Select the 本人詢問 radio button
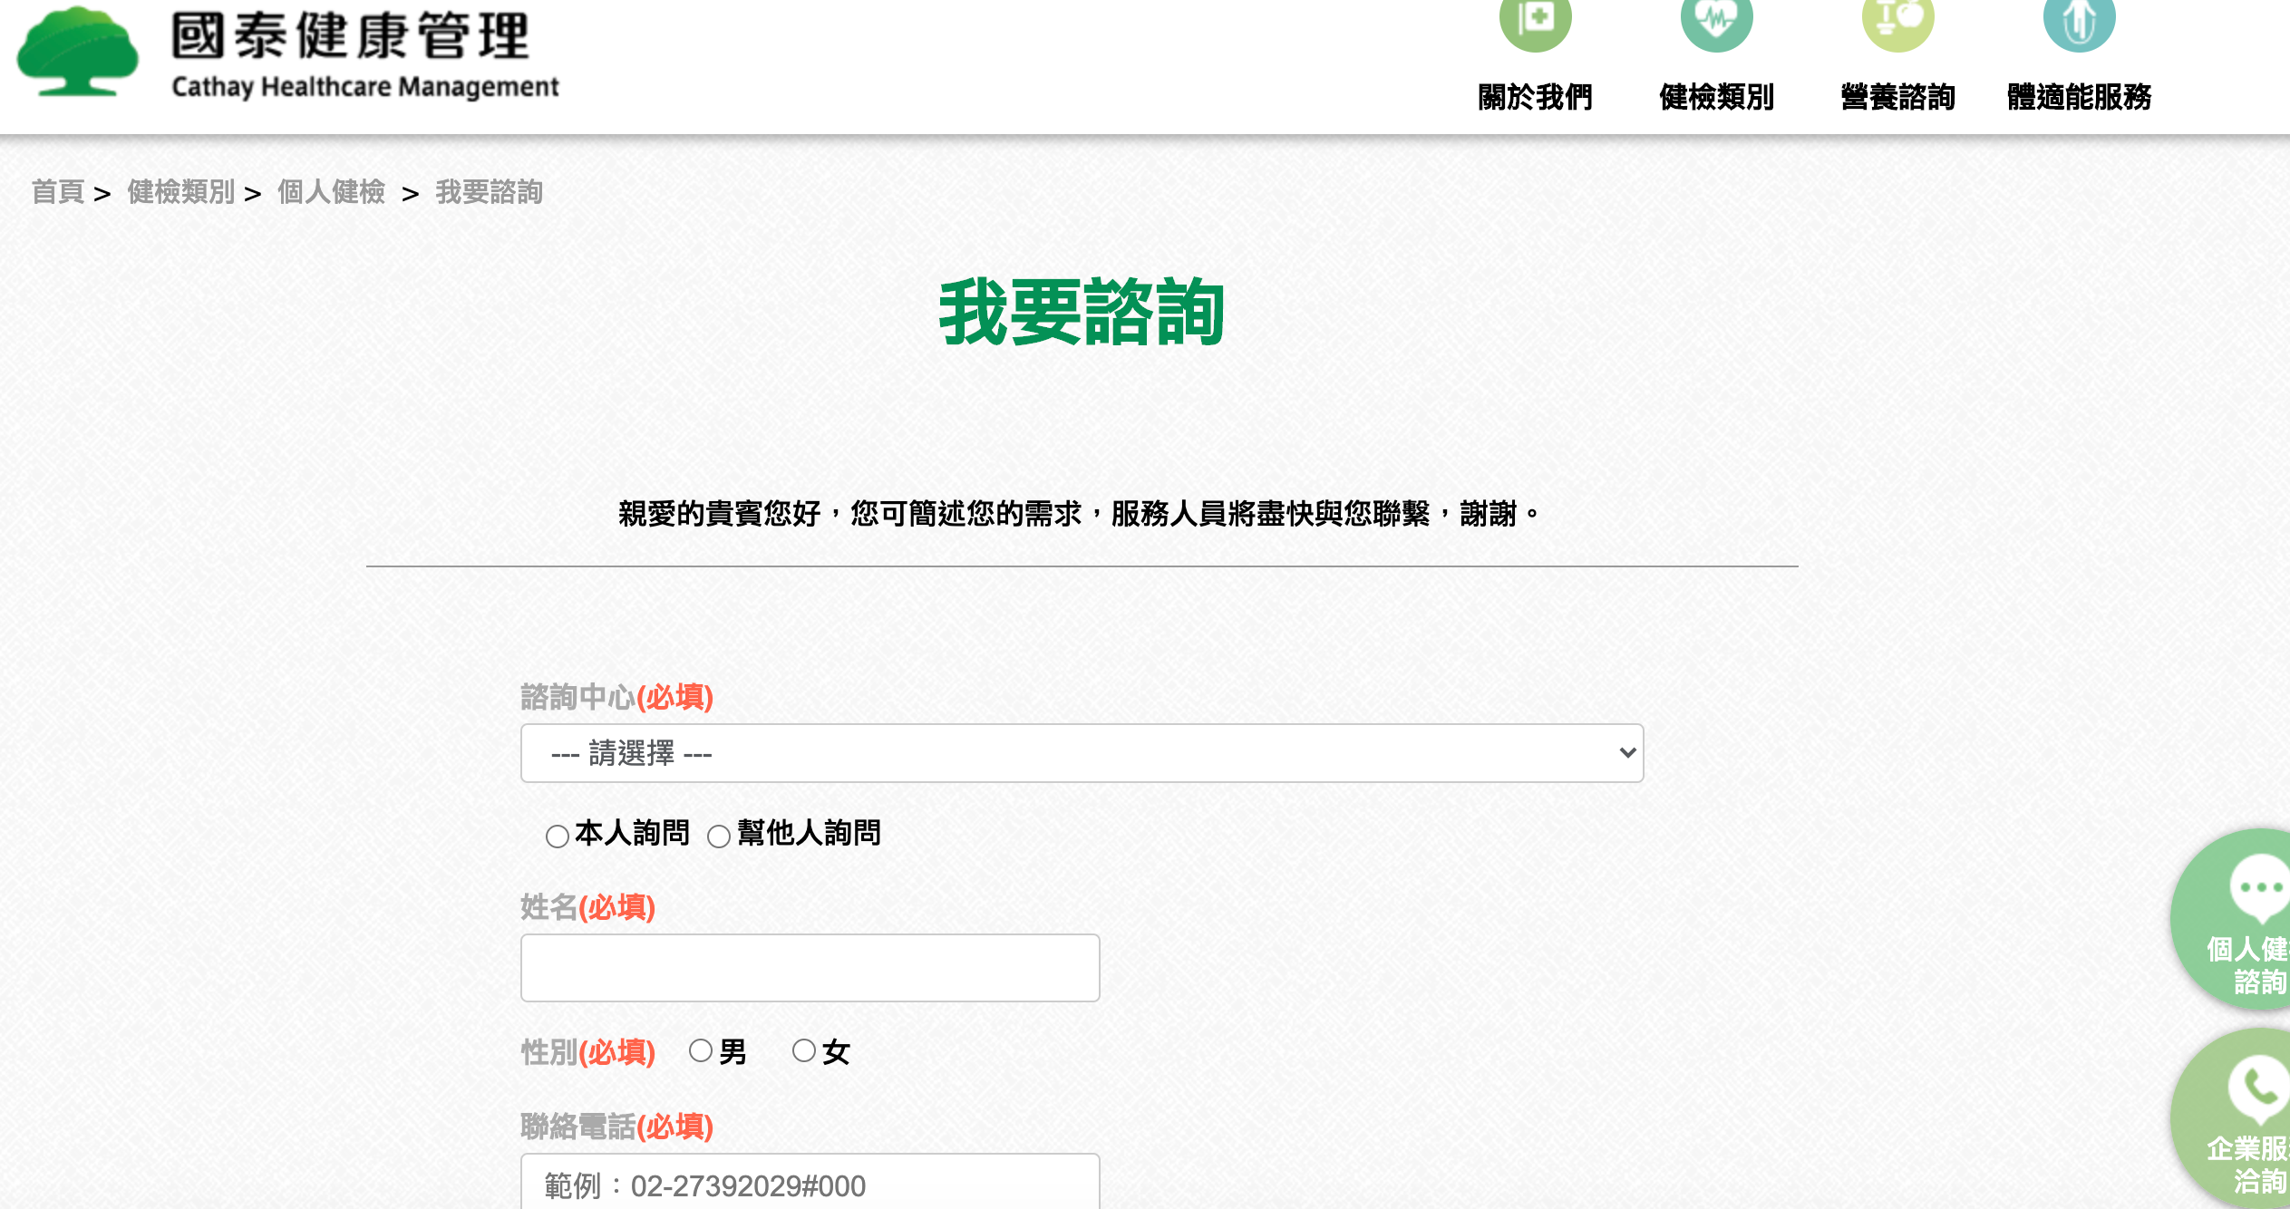 point(558,836)
